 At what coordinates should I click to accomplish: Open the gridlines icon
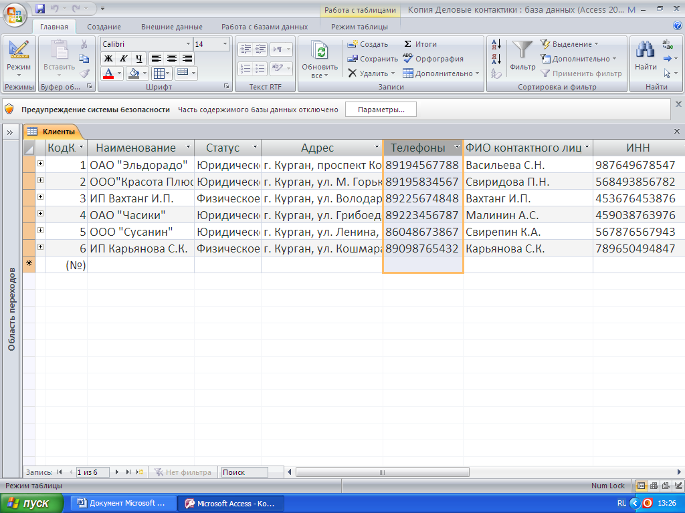pyautogui.click(x=159, y=73)
